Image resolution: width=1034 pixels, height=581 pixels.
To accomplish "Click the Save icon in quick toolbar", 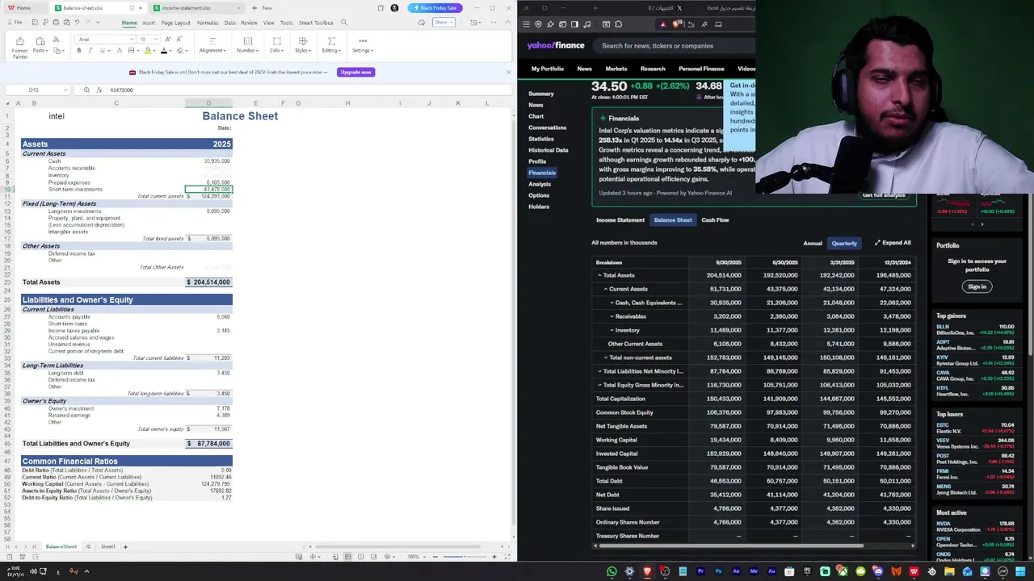I will coord(35,23).
